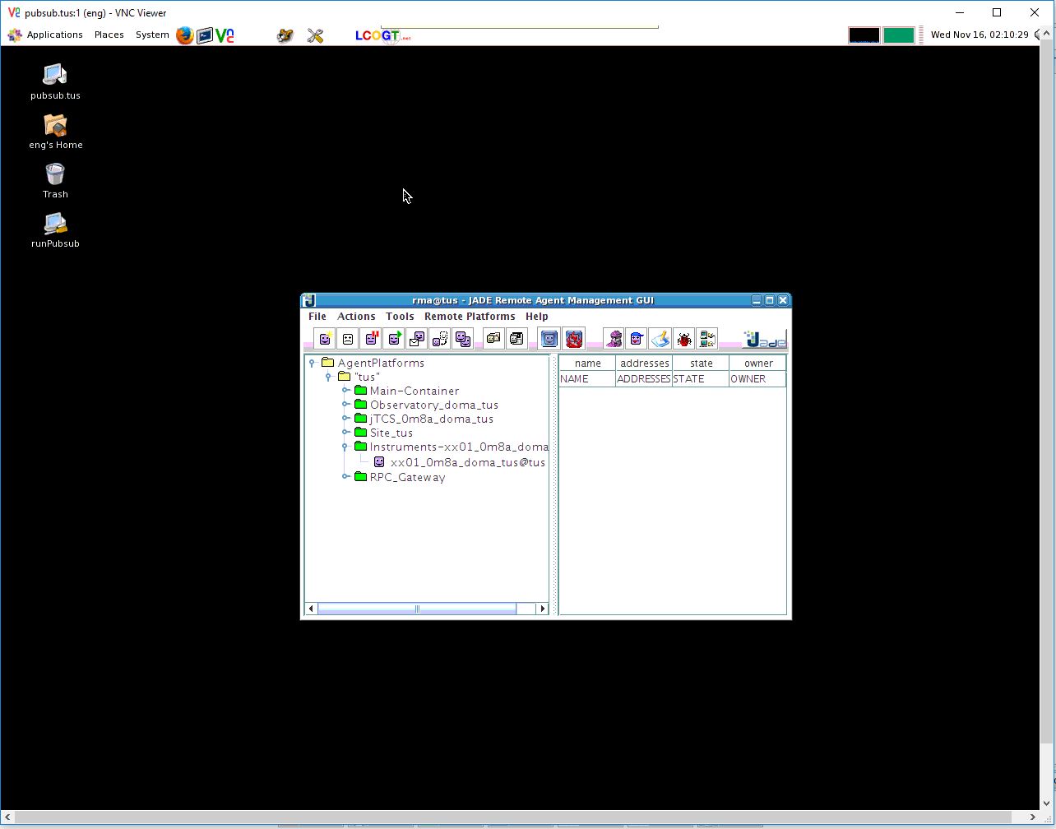
Task: Open the runPubsub desktop launcher
Action: pyautogui.click(x=55, y=224)
